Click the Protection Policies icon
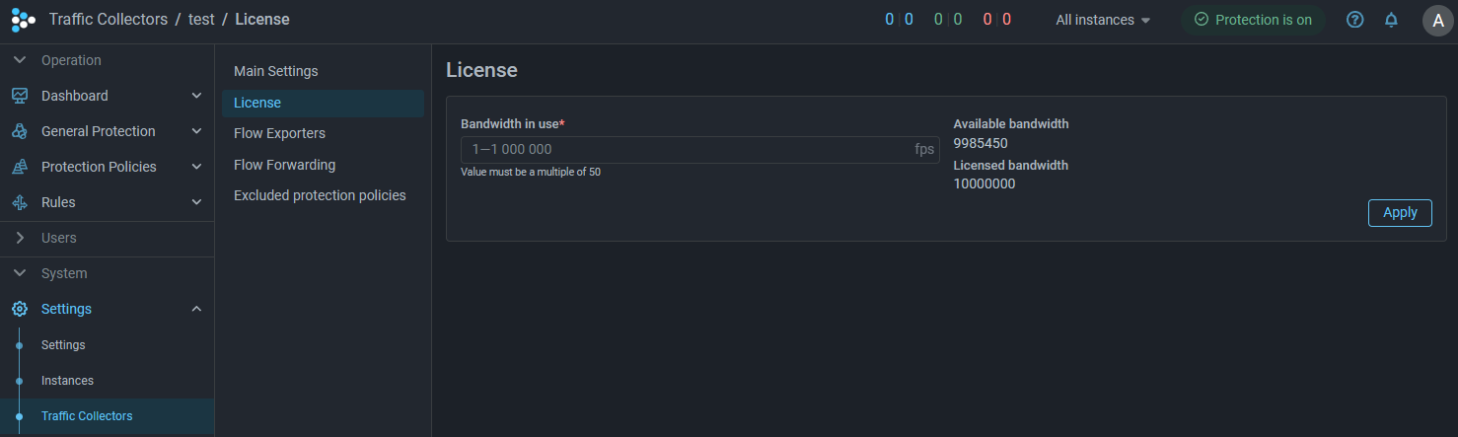Image resolution: width=1458 pixels, height=437 pixels. 20,167
